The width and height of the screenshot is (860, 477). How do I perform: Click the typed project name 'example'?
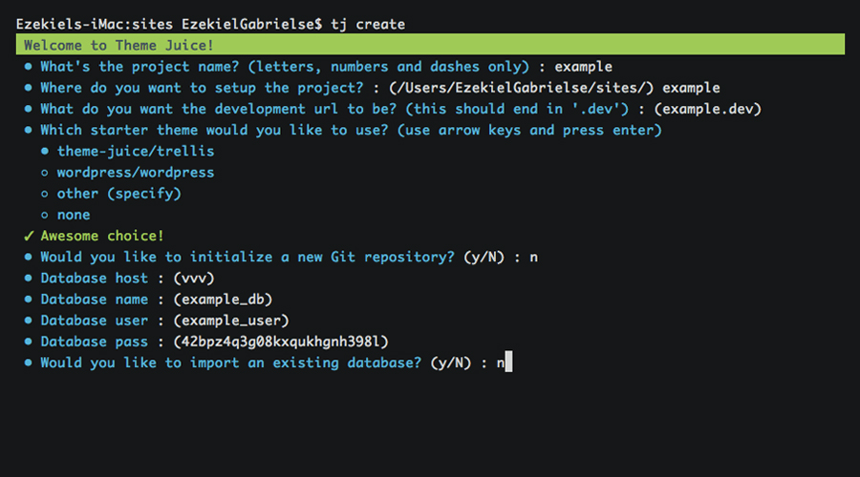point(583,67)
